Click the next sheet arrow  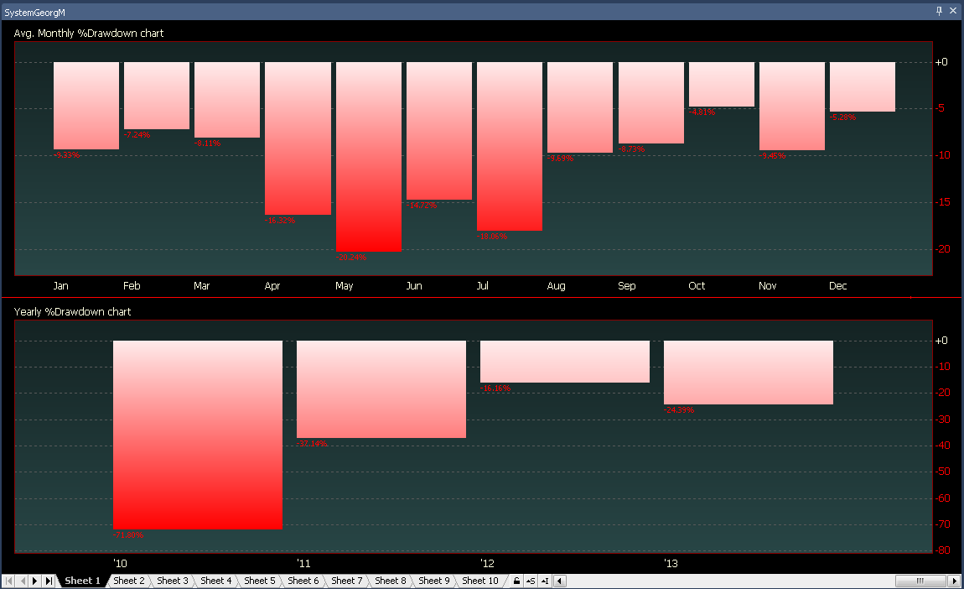[x=35, y=581]
